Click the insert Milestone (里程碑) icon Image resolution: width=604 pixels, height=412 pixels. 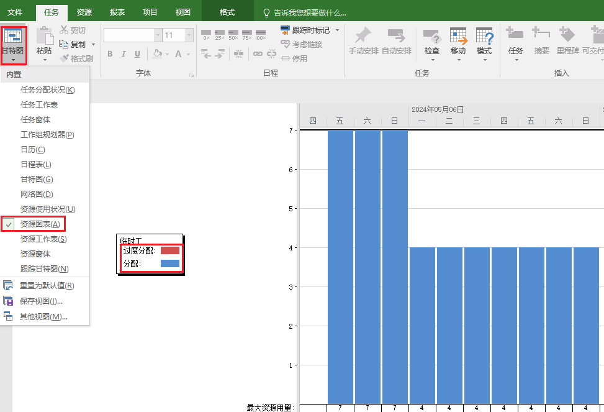(x=567, y=35)
